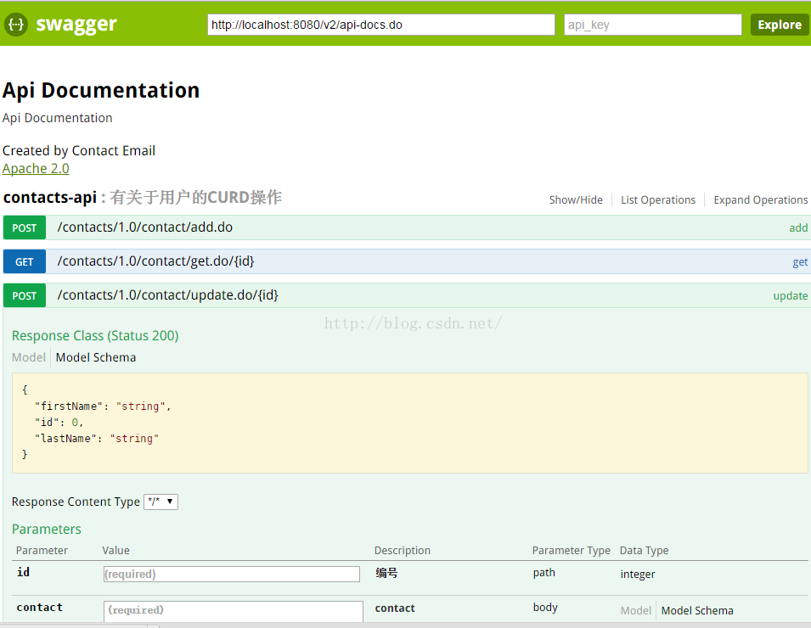The height and width of the screenshot is (628, 811).
Task: Focus the contact body value textarea
Action: point(234,612)
